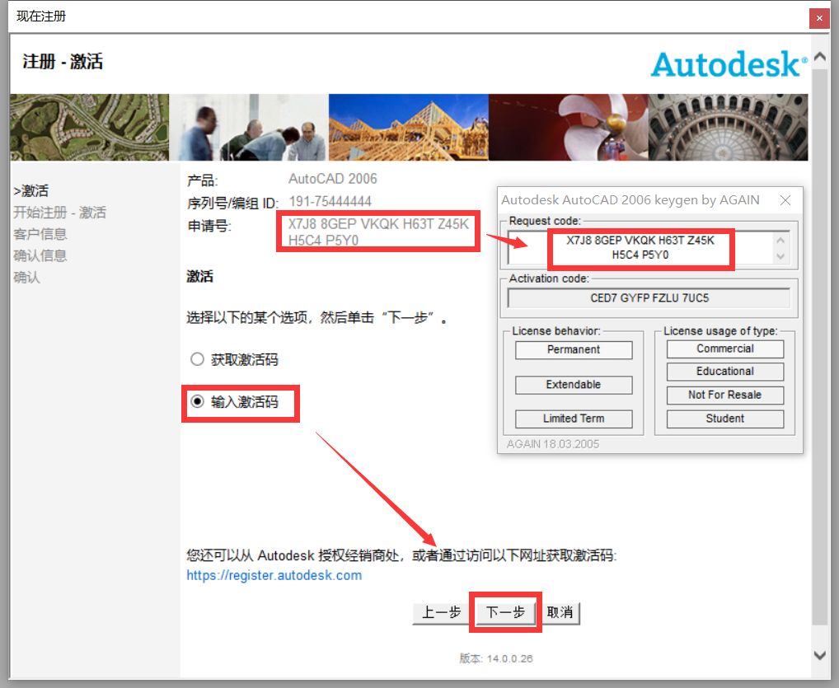Click the dialog scrollbar up arrow

(819, 56)
